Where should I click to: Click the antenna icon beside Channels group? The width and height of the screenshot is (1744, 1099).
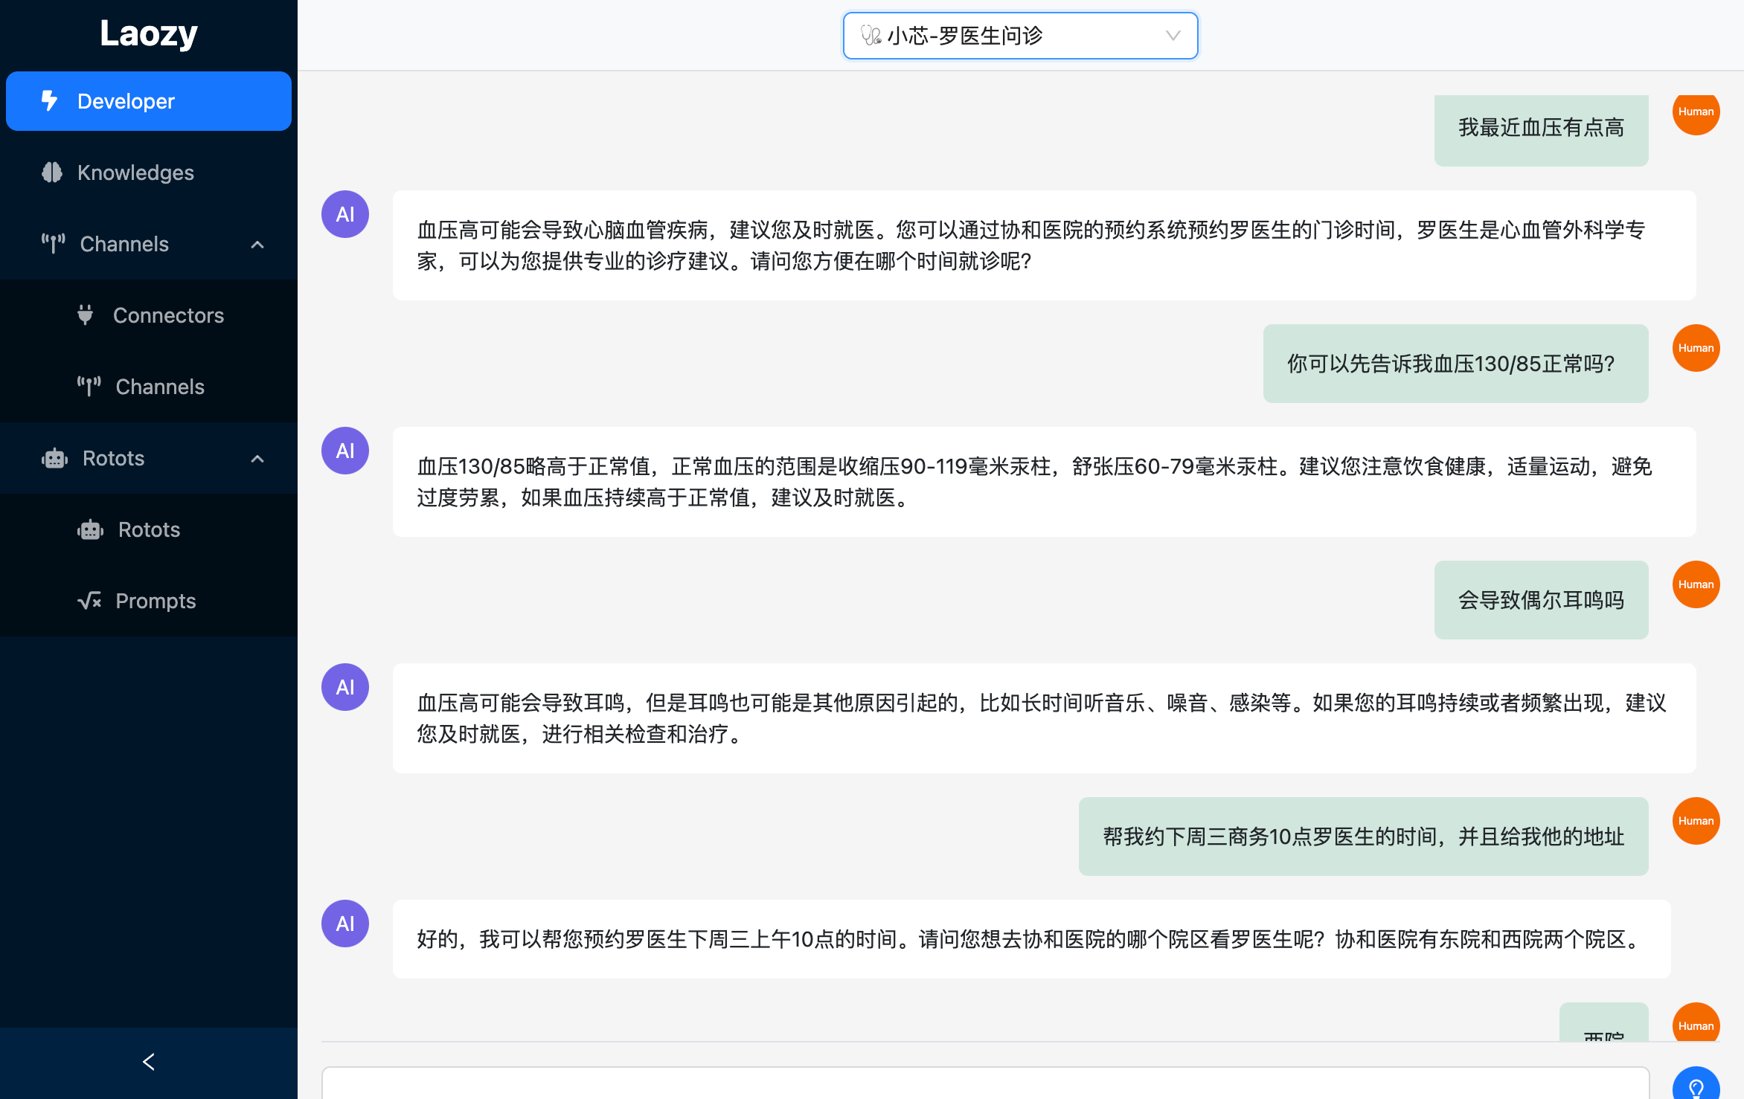[54, 243]
